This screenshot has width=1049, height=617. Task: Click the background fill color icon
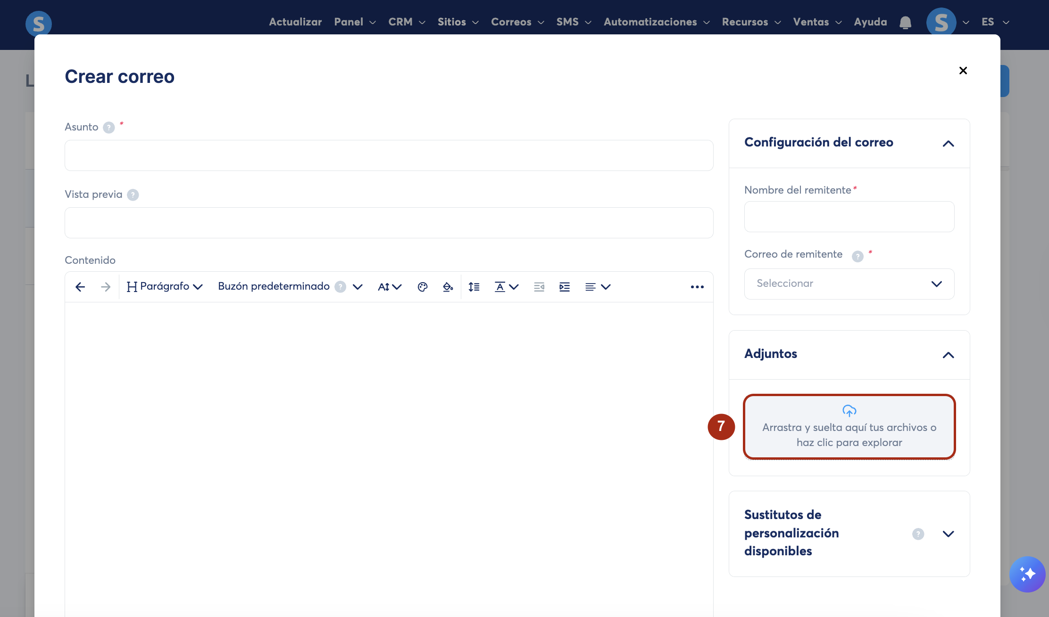pyautogui.click(x=448, y=287)
